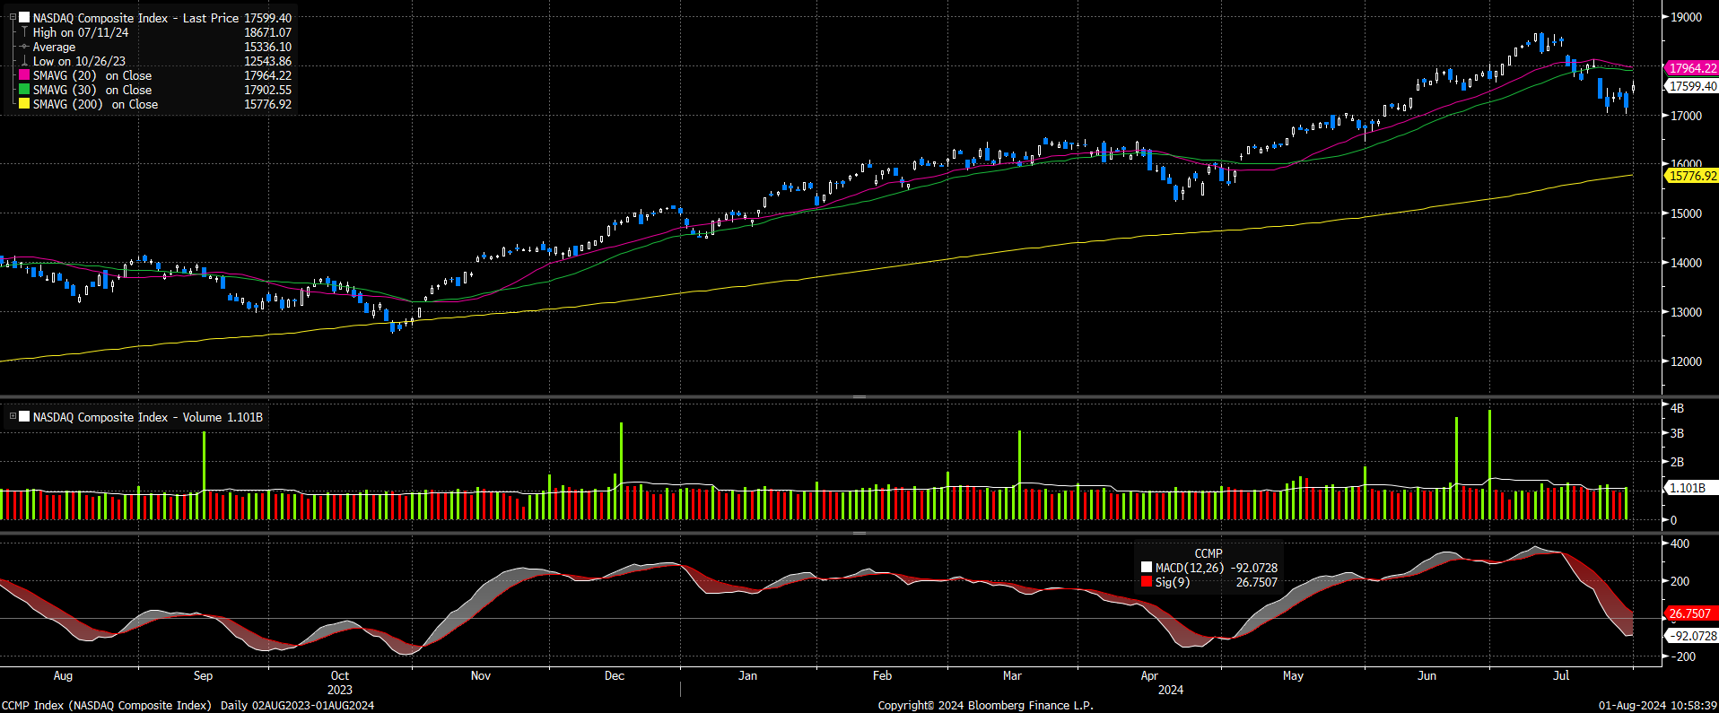Click 'CCMP Index (NASDAQ Composite Index)' footer text
The image size is (1719, 713).
pos(107,705)
